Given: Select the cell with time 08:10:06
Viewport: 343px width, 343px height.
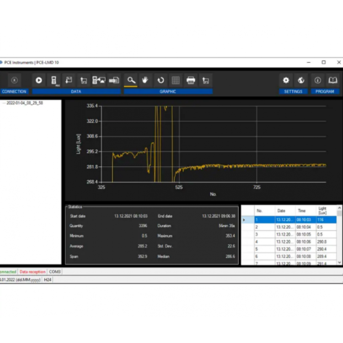Looking at the screenshot, I should click(305, 242).
